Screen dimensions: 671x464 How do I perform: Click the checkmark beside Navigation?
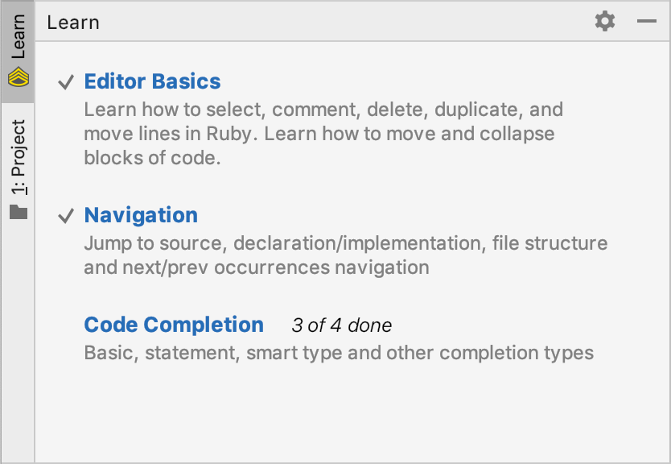click(x=66, y=216)
